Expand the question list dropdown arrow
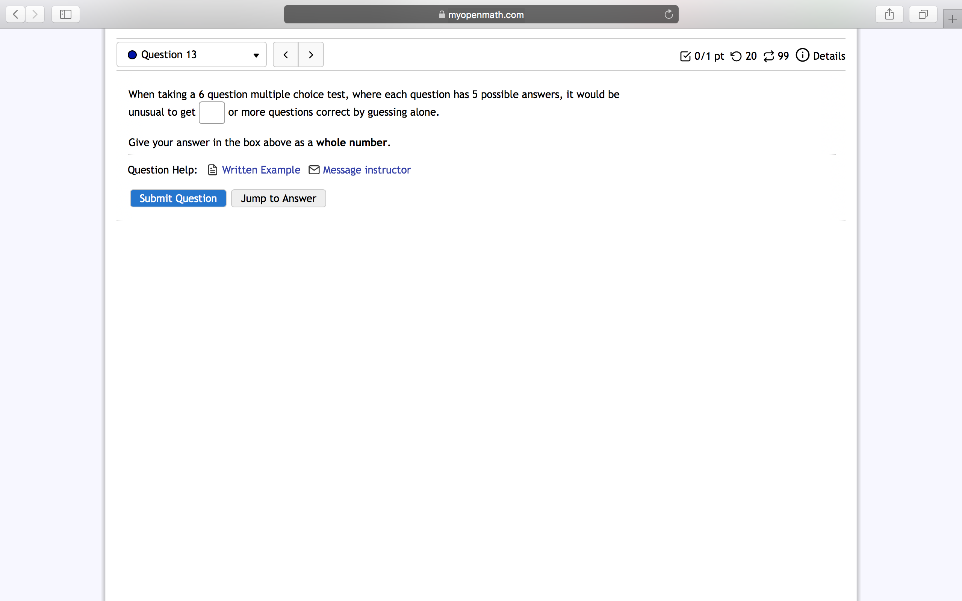Screen dimensions: 962x601 pos(256,55)
